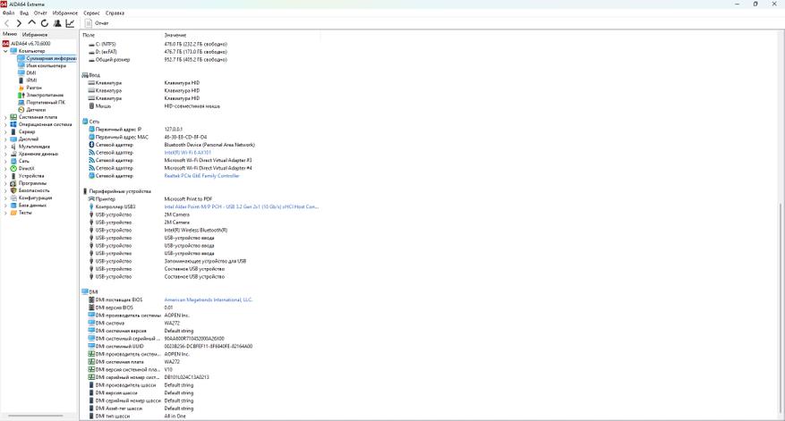This screenshot has width=785, height=421.
Task: Expand the Системная плата tree node
Action: point(5,117)
